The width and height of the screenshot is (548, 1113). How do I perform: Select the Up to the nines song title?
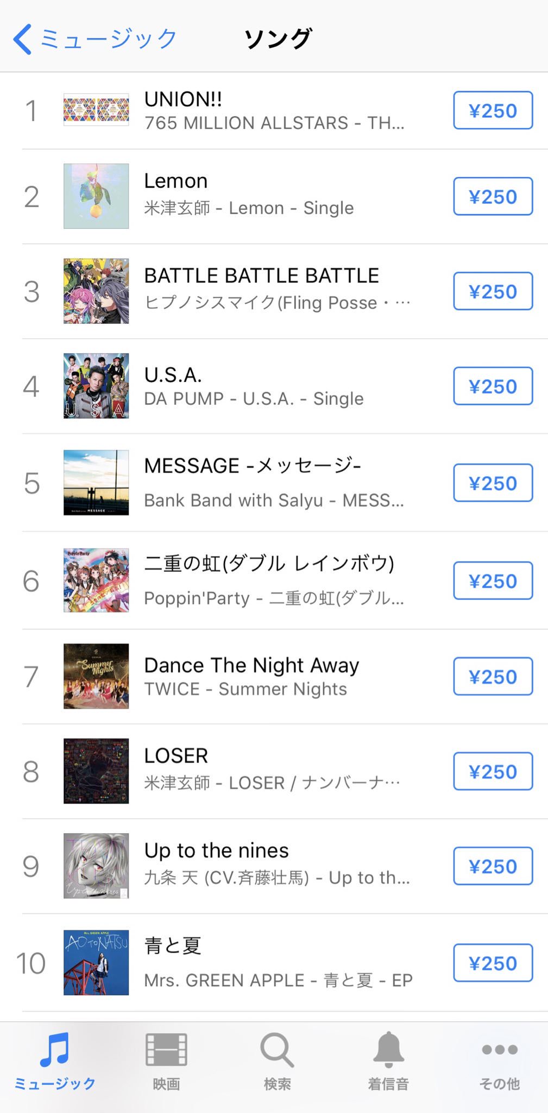[216, 851]
